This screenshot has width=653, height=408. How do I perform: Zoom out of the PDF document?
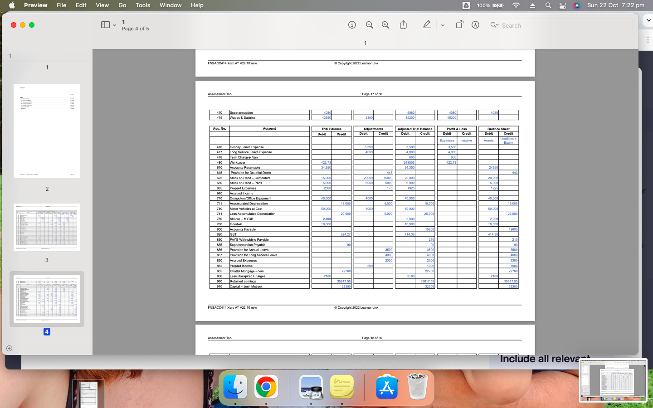click(x=369, y=25)
